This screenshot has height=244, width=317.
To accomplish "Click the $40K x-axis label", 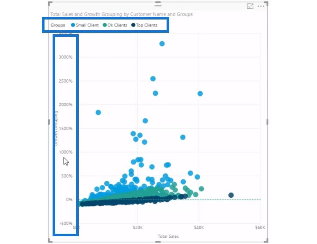I will tap(199, 227).
